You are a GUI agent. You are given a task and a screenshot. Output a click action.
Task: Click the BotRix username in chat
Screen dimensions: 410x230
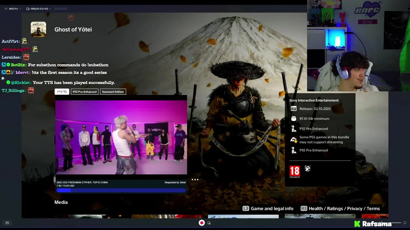click(18, 65)
